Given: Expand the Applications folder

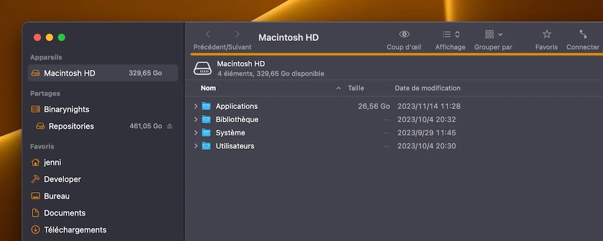Looking at the screenshot, I should click(x=196, y=106).
